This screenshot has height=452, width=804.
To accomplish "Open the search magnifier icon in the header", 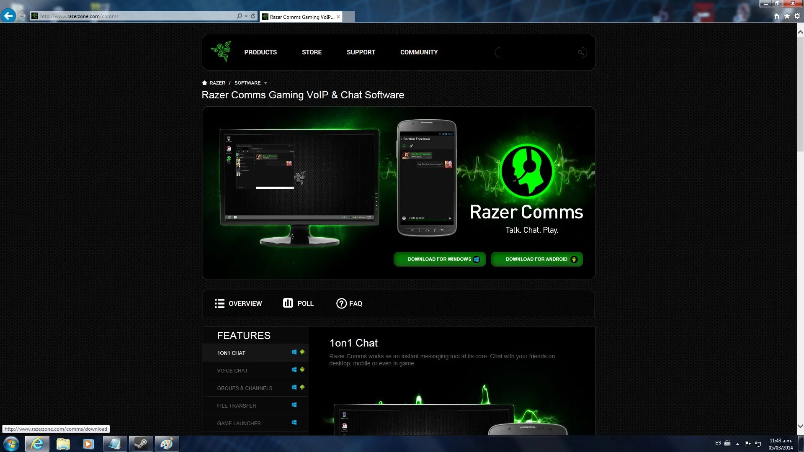I will [x=580, y=52].
